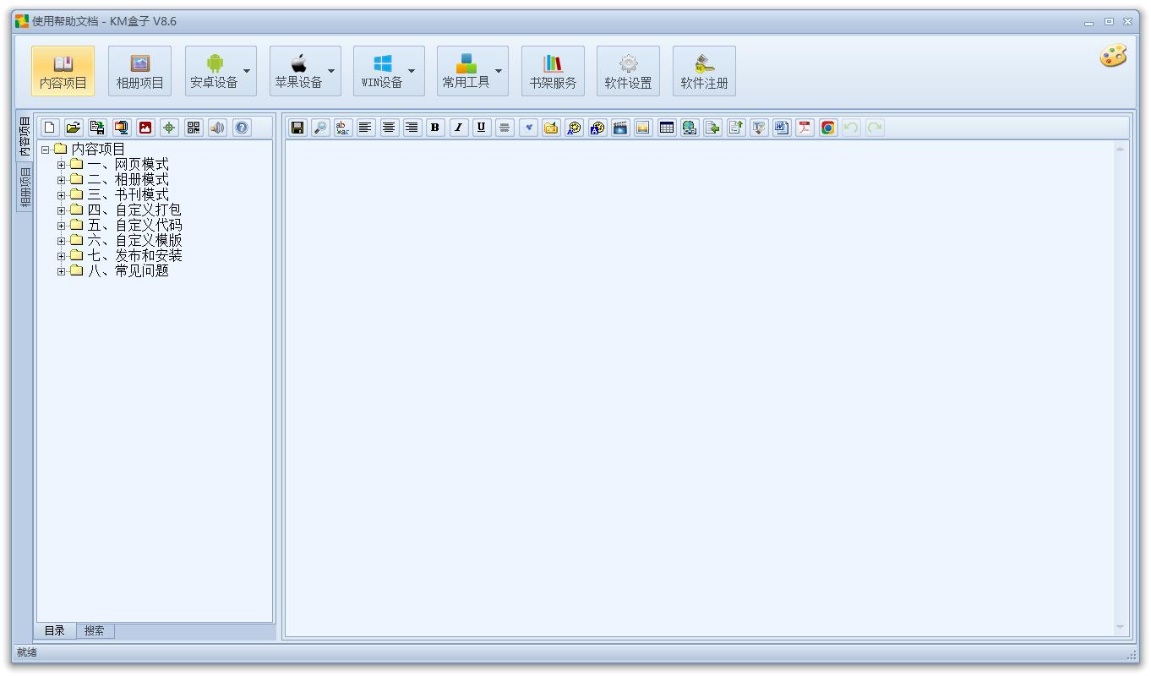The height and width of the screenshot is (676, 1151).
Task: Select the 六、自定义模版 tree item
Action: [x=134, y=241]
